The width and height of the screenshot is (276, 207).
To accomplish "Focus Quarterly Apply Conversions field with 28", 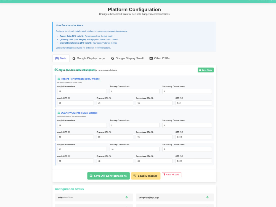I will [82, 125].
